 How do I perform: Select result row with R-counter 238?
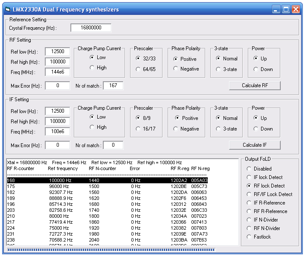tap(107, 240)
